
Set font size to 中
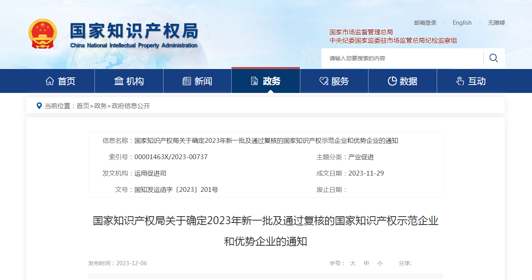[366, 263]
